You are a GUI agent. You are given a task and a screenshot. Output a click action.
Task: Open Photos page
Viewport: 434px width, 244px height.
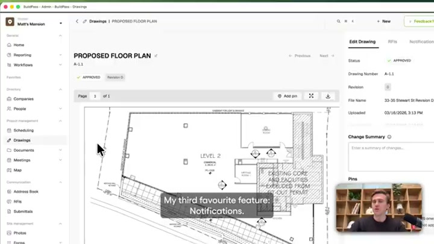pyautogui.click(x=20, y=233)
